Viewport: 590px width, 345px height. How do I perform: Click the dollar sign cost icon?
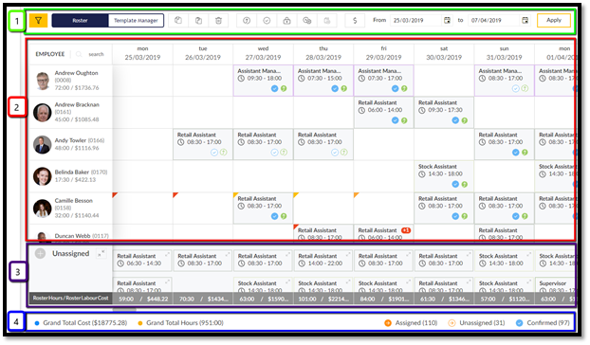[355, 21]
